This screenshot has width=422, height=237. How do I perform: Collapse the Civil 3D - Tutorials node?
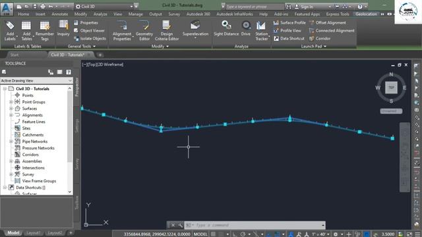(5, 89)
